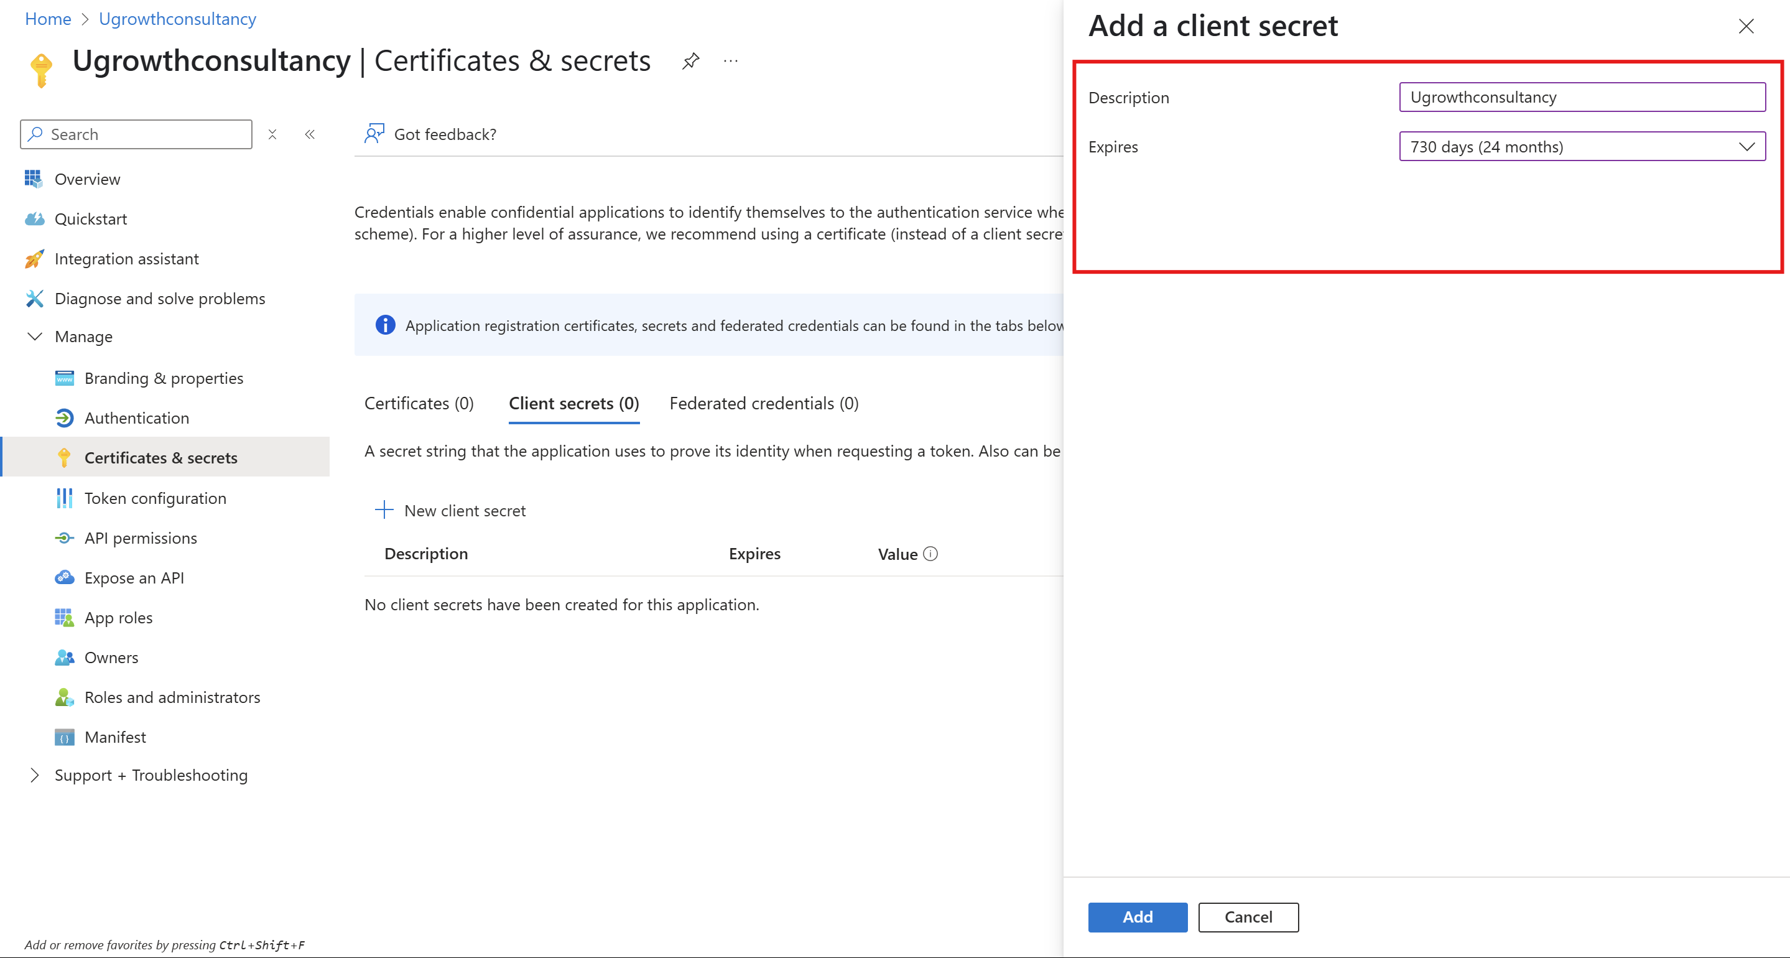Open API permissions
Screen dimensions: 1790x958
141,537
